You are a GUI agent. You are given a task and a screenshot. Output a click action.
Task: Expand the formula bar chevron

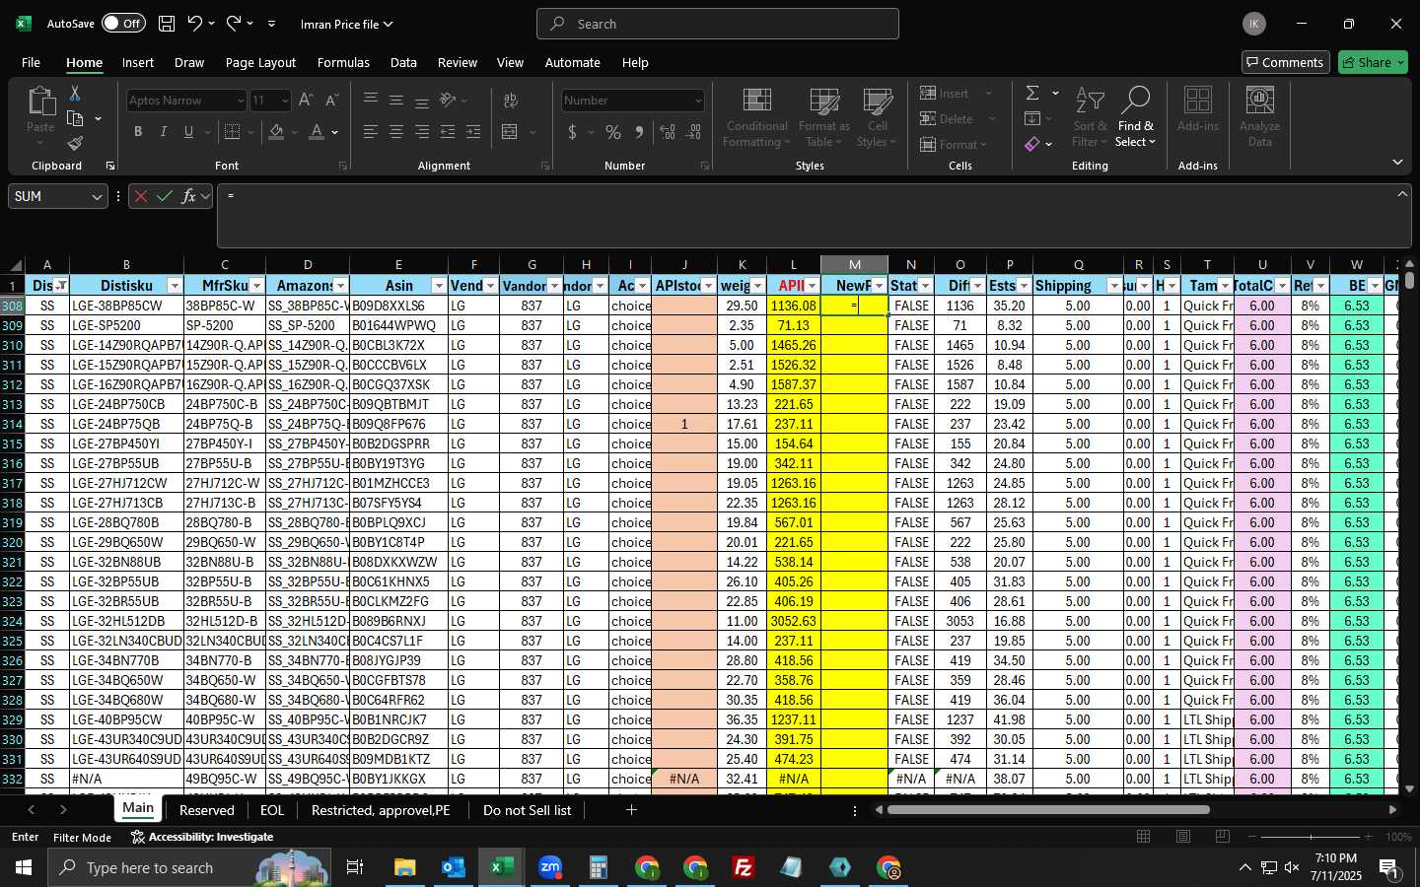[1402, 194]
